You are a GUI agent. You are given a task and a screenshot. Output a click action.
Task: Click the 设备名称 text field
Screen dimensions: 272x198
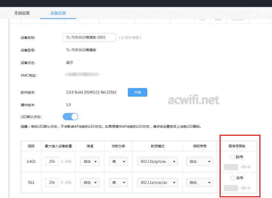[x=89, y=37]
